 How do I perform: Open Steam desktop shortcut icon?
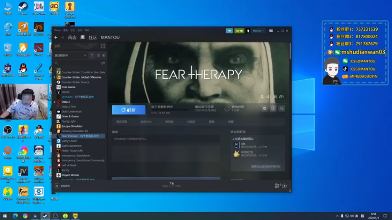point(23,8)
